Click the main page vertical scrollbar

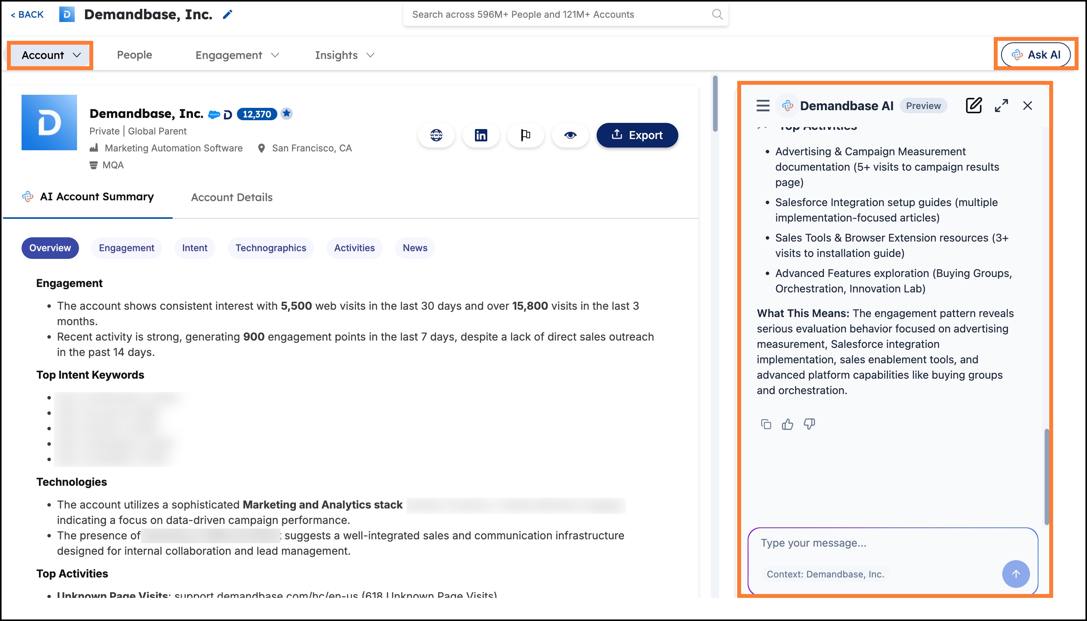point(715,104)
